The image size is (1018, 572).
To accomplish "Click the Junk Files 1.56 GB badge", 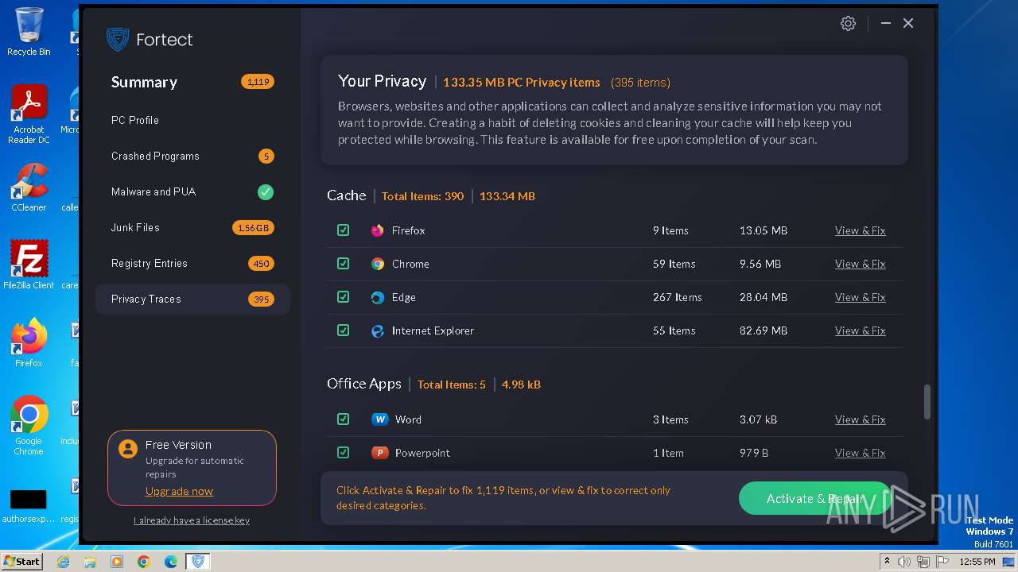I will click(254, 228).
